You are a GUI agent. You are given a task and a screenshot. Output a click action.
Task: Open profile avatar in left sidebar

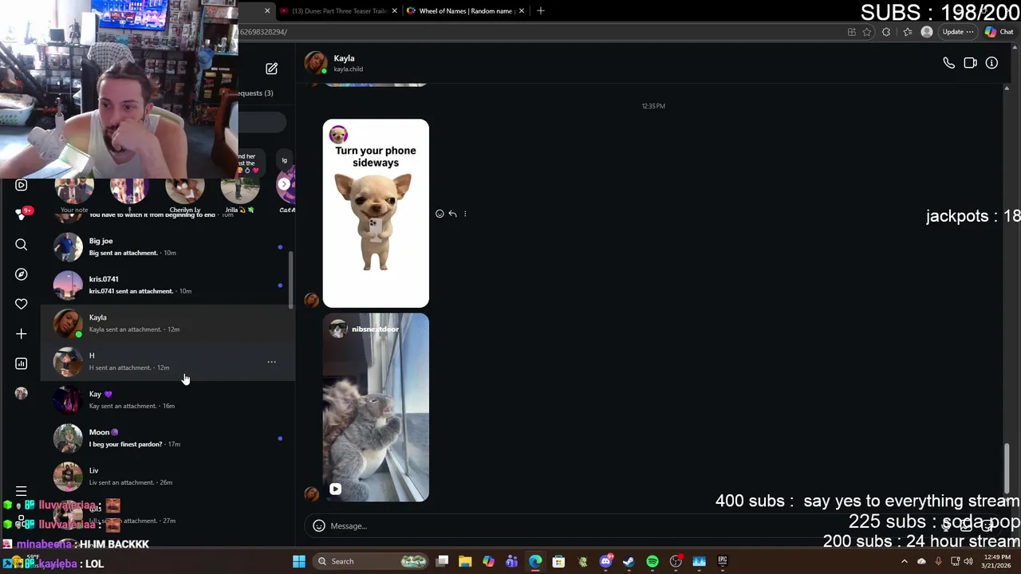click(22, 393)
